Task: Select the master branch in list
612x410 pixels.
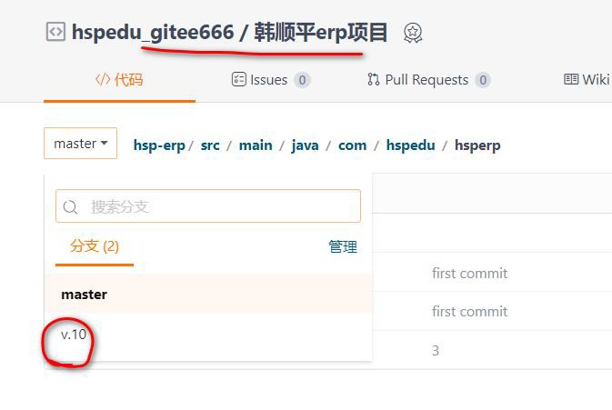Action: (x=84, y=295)
